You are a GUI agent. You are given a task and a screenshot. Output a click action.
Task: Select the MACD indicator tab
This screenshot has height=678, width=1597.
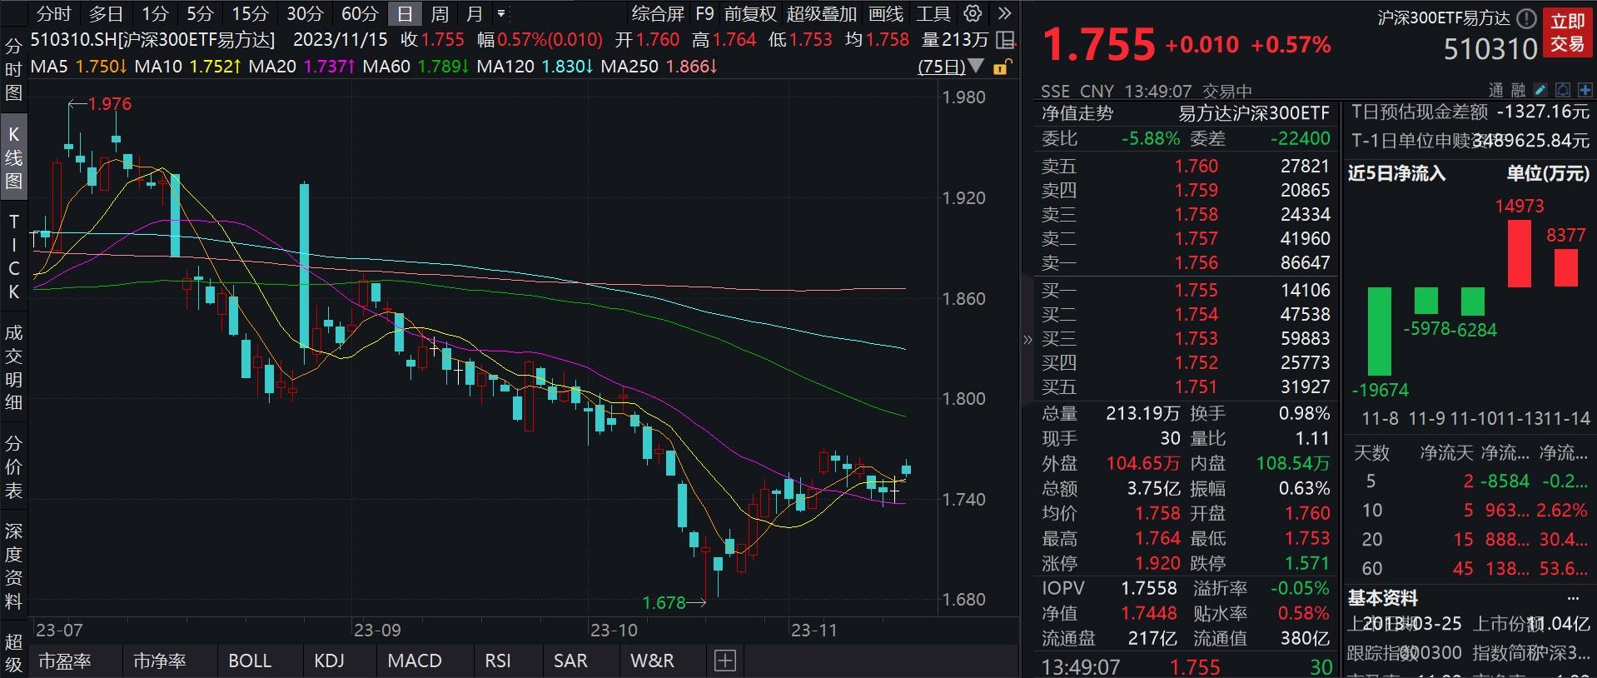click(x=415, y=661)
